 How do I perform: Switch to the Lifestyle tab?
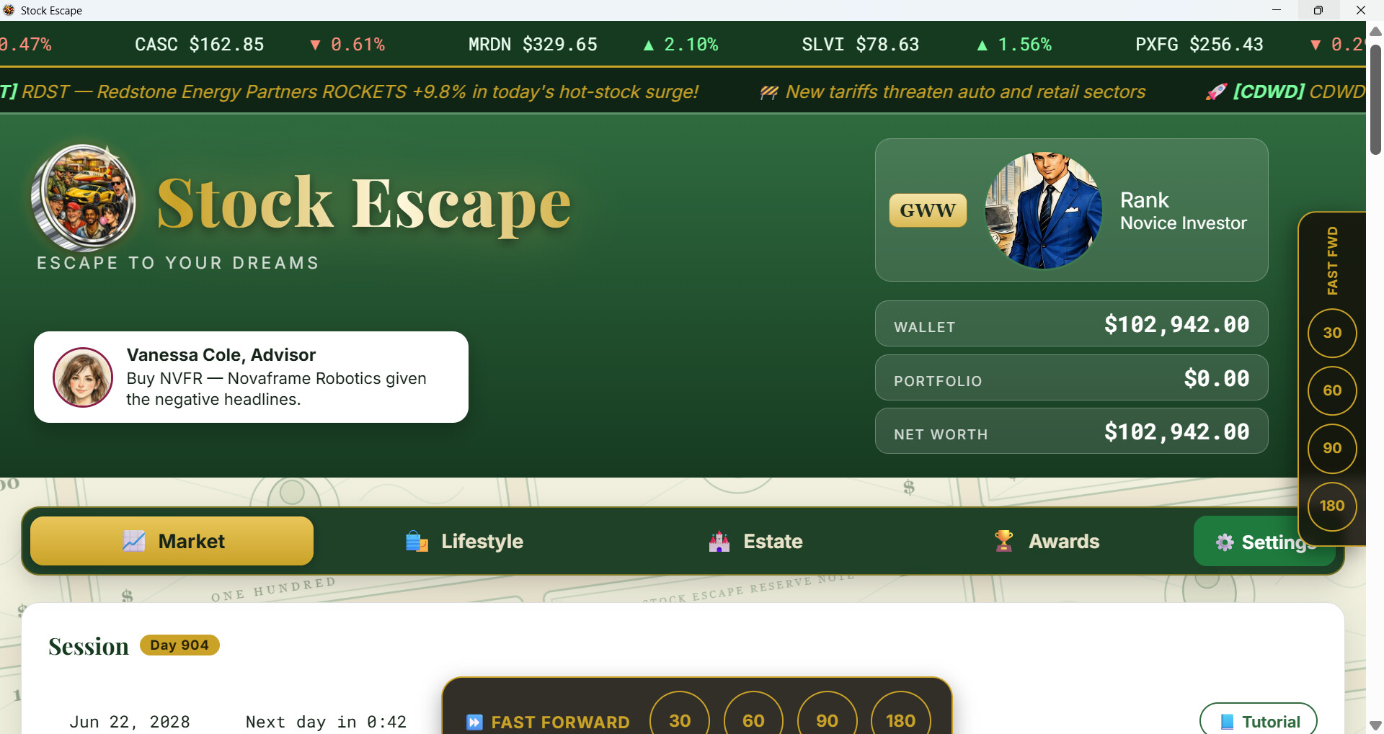click(464, 541)
